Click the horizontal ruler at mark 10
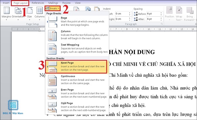 149,29
